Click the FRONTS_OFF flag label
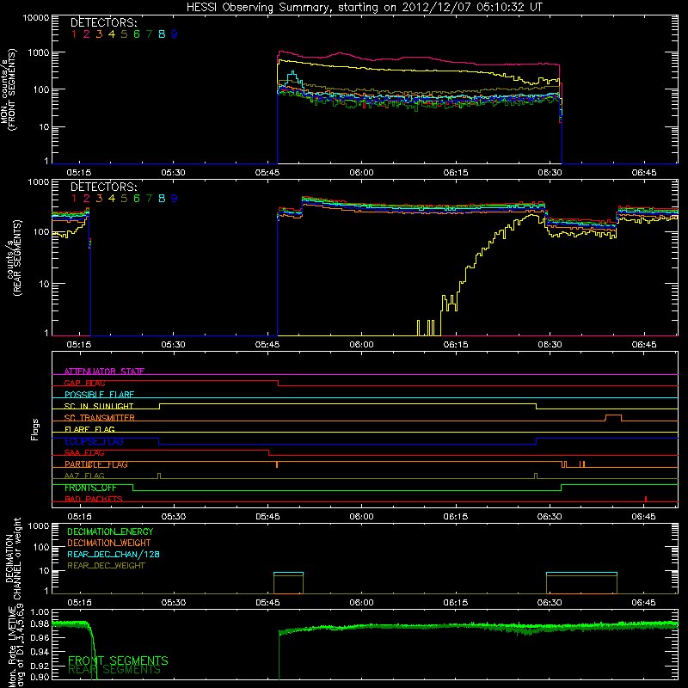The height and width of the screenshot is (688, 688). [90, 488]
